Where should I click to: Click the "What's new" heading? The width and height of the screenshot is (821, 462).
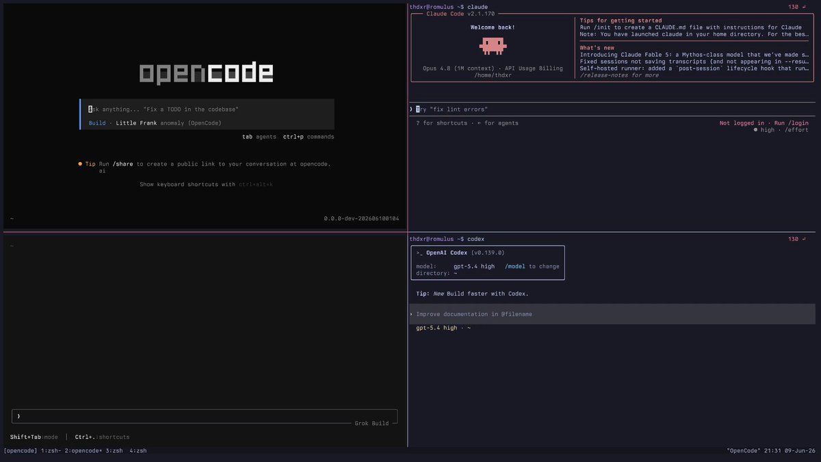click(597, 48)
